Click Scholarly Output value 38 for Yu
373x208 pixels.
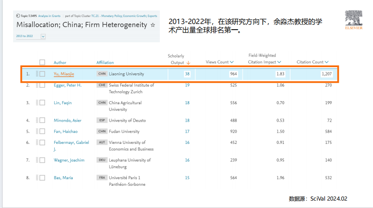(187, 74)
